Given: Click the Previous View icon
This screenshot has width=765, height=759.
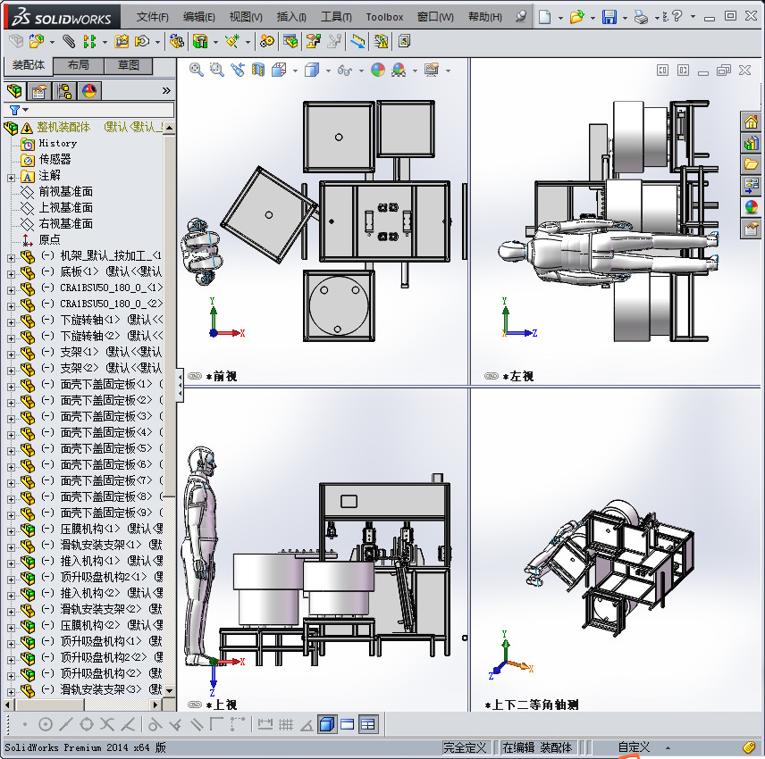Looking at the screenshot, I should pyautogui.click(x=238, y=71).
